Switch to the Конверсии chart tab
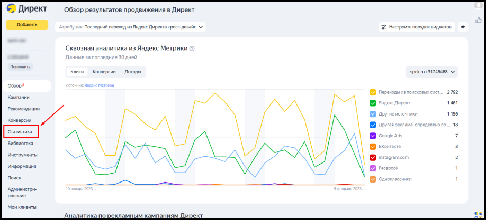Viewport: 486px width, 220px height. 104,72
